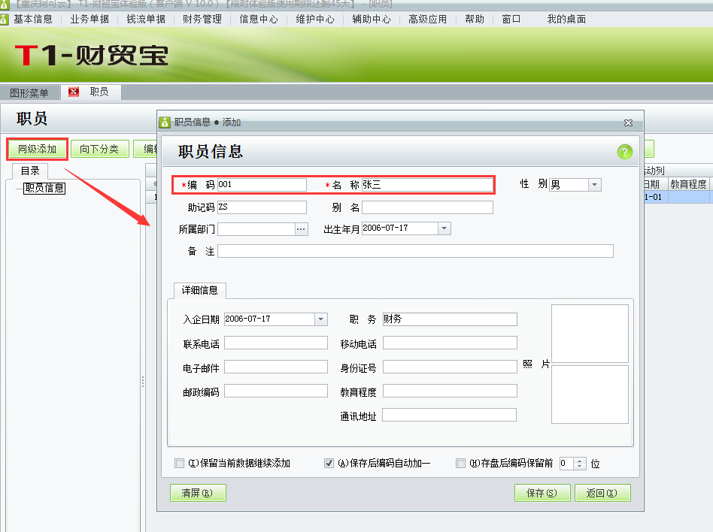
Task: Click the 编码 input field
Action: pyautogui.click(x=262, y=184)
